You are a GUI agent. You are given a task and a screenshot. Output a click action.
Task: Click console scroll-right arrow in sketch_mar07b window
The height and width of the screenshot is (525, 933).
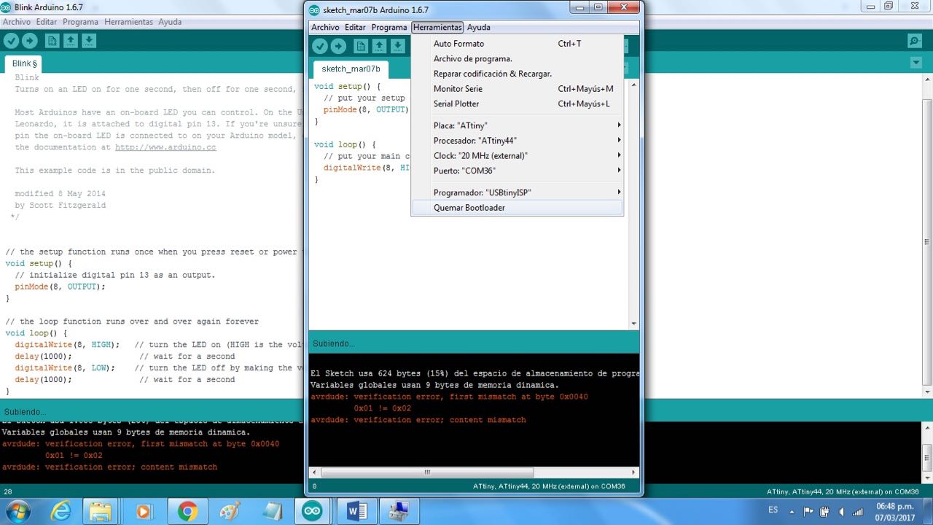coord(633,472)
